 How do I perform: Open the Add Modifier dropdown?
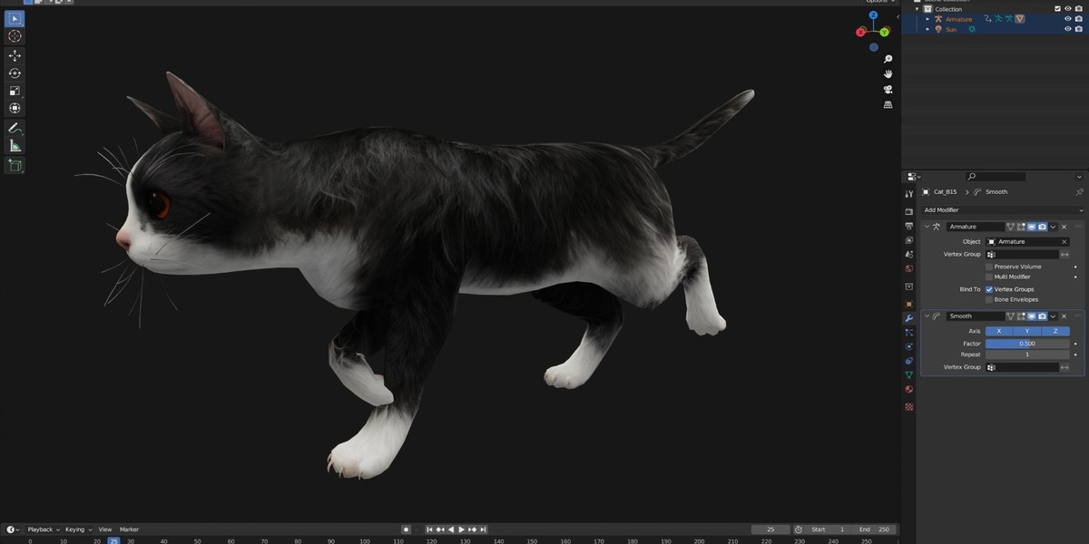1002,210
